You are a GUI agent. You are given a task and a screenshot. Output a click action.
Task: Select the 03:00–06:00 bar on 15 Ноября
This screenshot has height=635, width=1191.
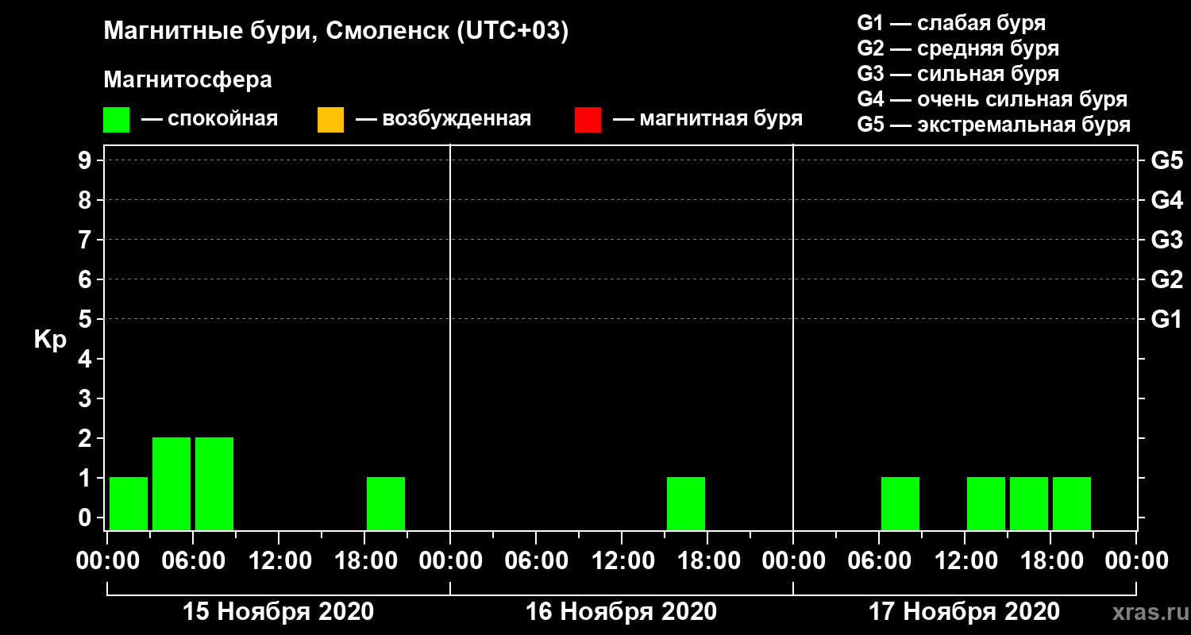(x=172, y=483)
